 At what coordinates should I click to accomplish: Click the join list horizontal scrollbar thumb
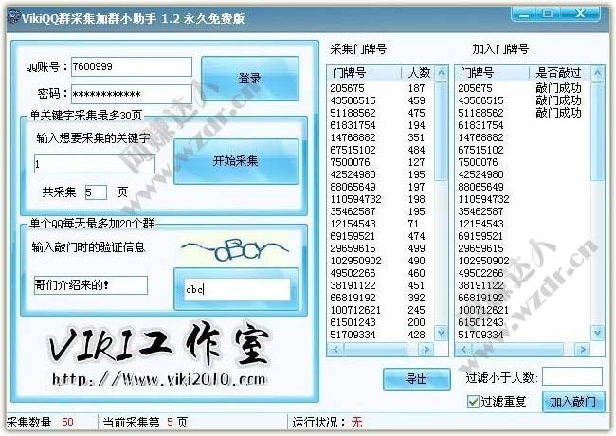point(517,349)
